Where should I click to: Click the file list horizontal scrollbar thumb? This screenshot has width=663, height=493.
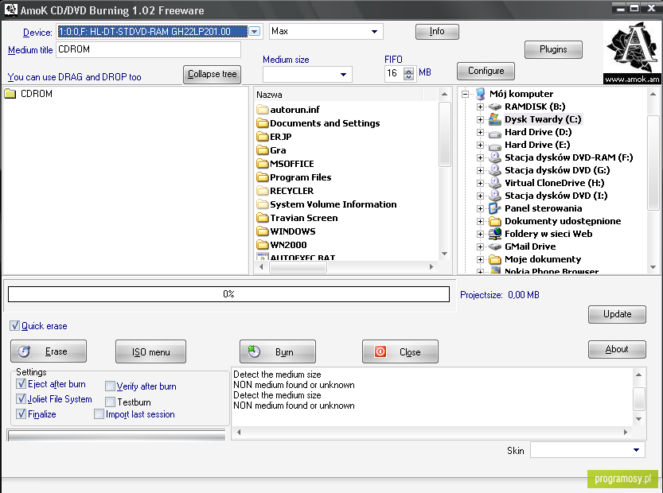coord(298,267)
